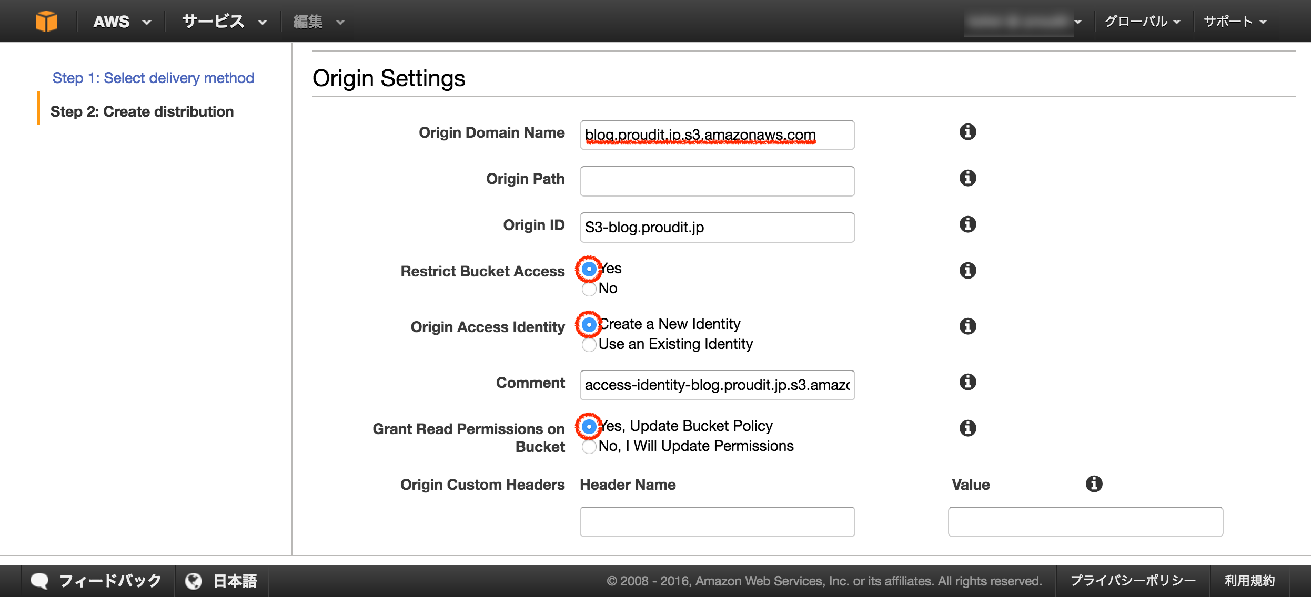Select No, I Will Update Permissions
The height and width of the screenshot is (597, 1311).
[589, 447]
